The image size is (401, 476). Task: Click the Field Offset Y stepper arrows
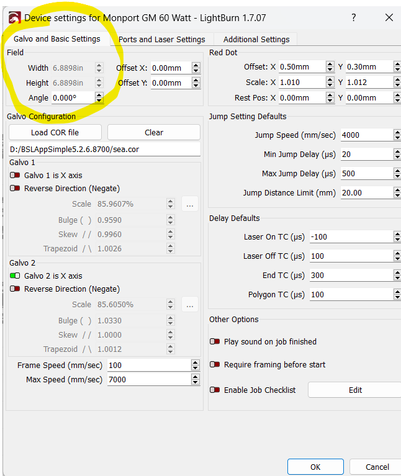(196, 83)
